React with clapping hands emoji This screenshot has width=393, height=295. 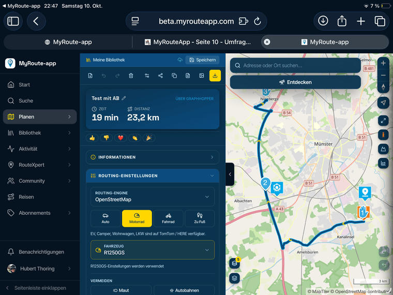(x=135, y=138)
